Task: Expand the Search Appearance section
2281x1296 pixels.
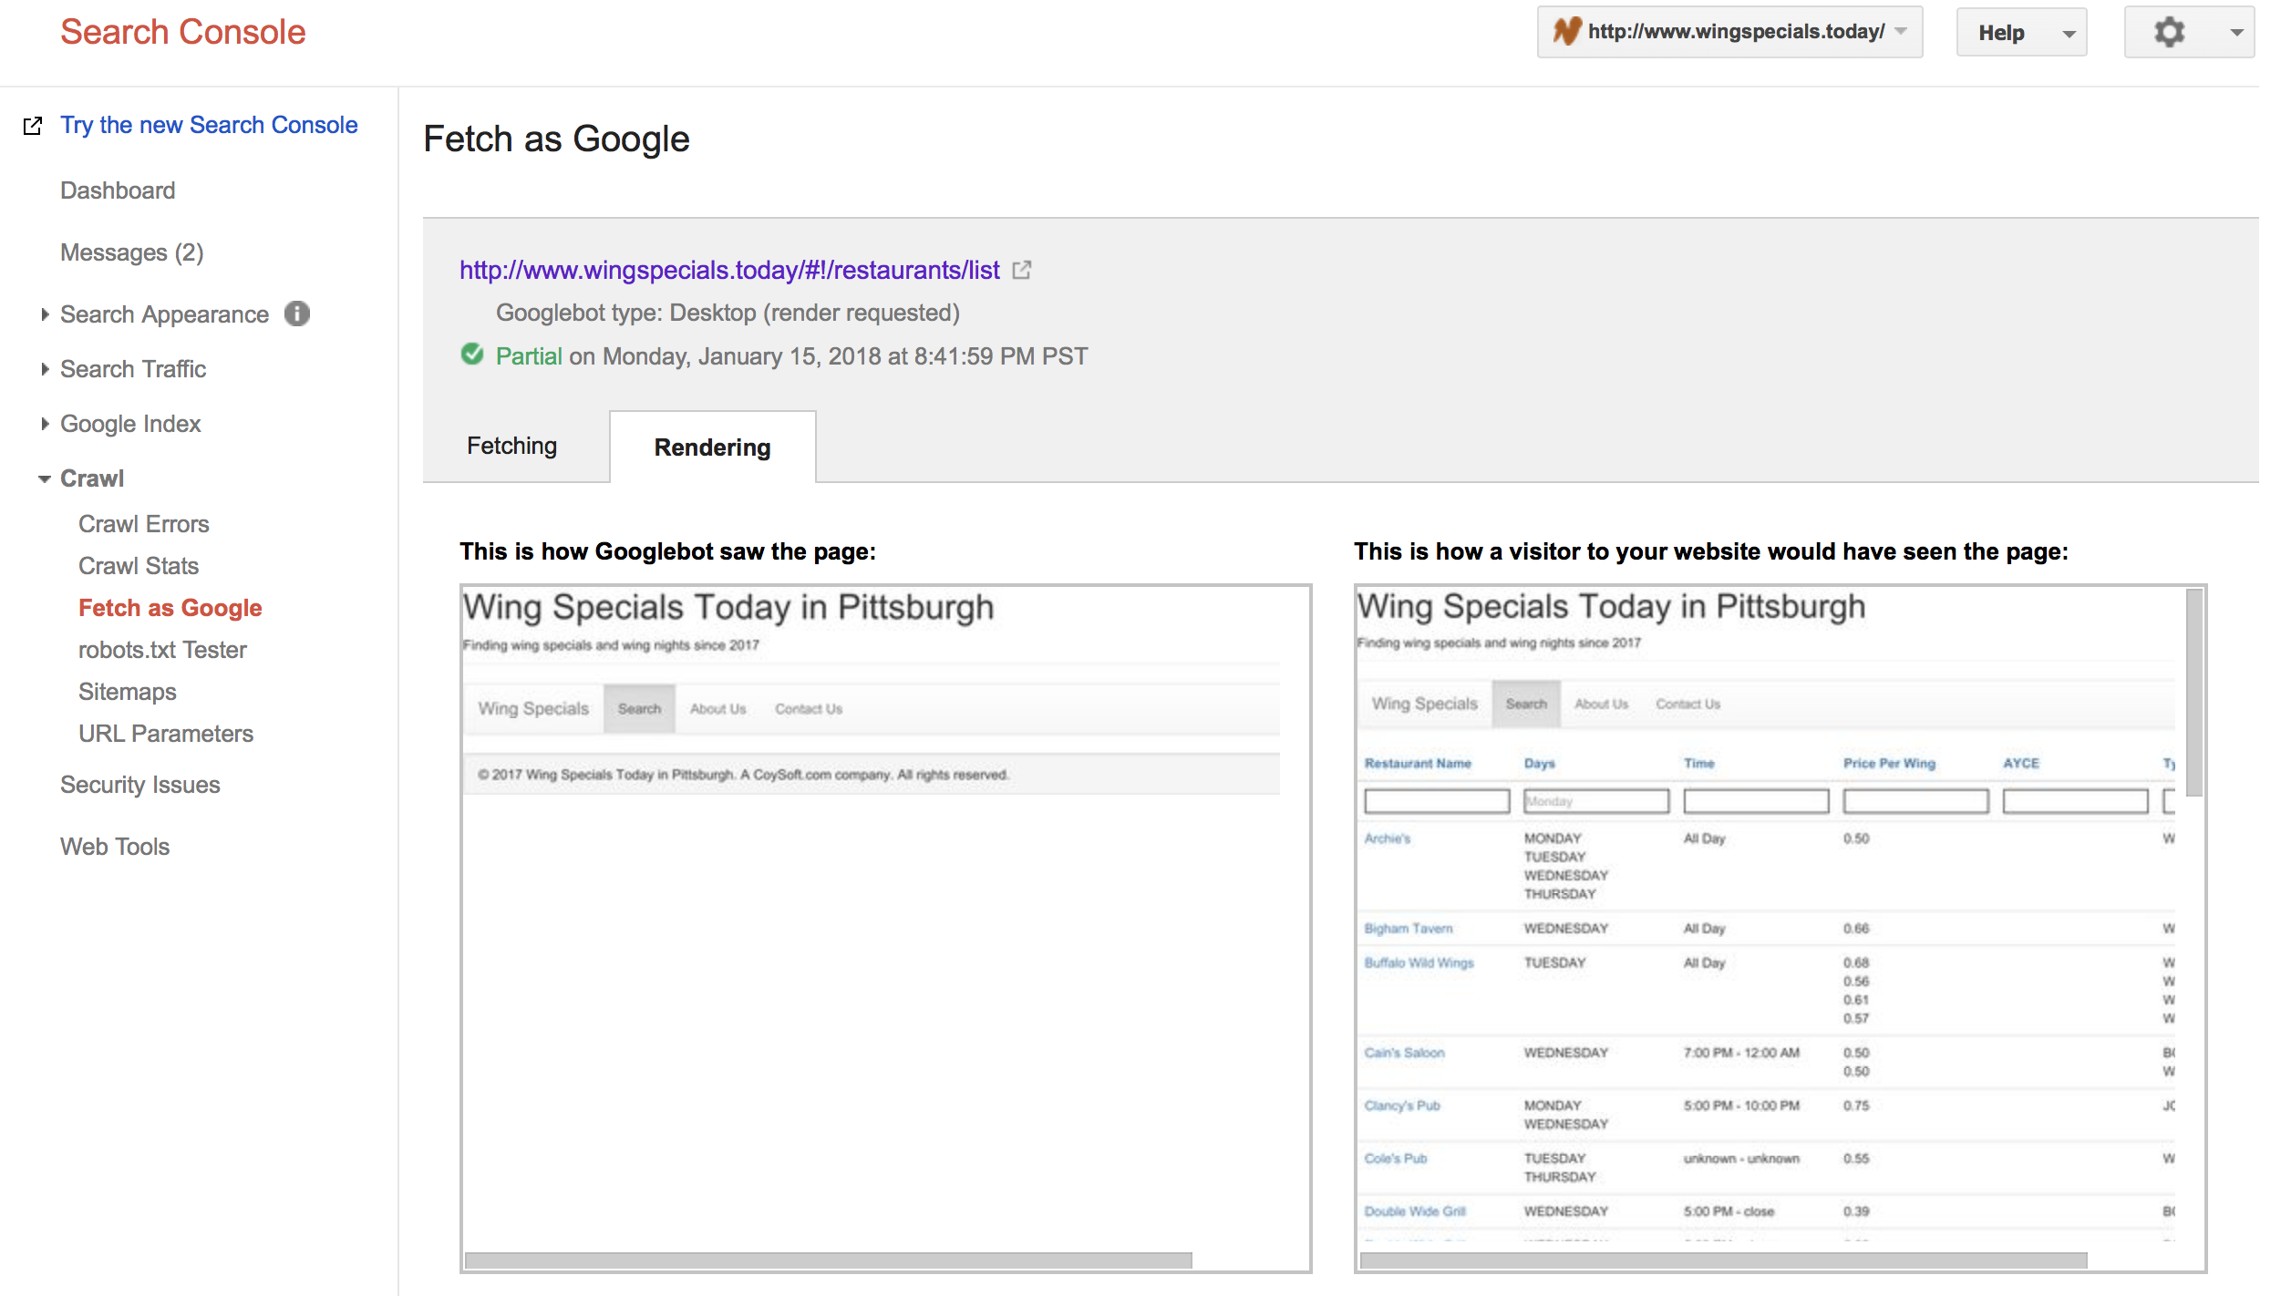Action: (x=164, y=314)
